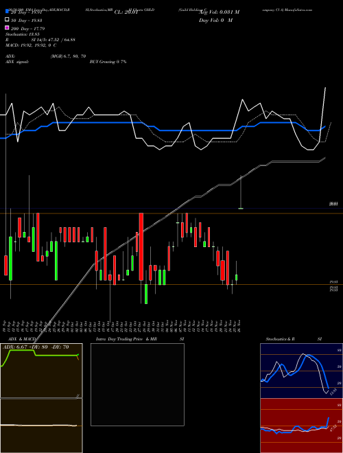Select the 'Day Vol: 0 M' text
Image resolution: width=343 pixels, height=453 pixels.
[x=215, y=20]
